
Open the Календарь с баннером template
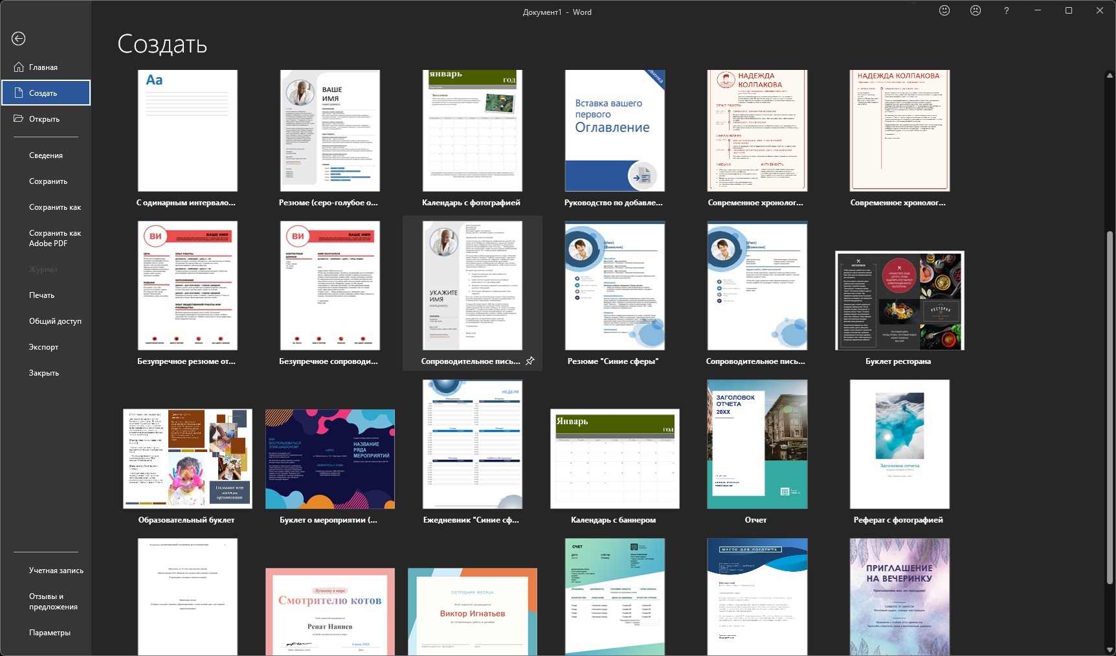coord(614,458)
